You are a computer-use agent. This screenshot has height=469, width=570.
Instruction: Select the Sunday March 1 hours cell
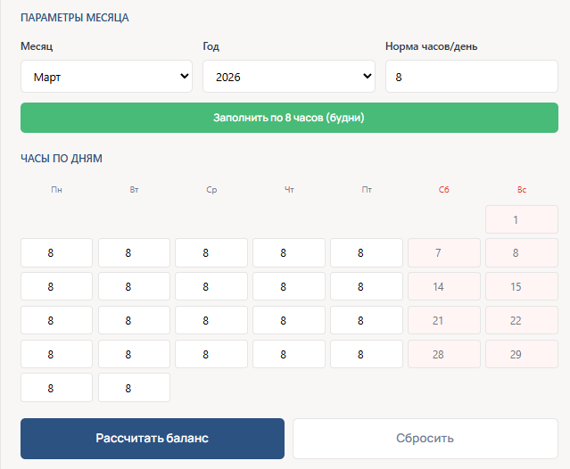click(x=521, y=219)
